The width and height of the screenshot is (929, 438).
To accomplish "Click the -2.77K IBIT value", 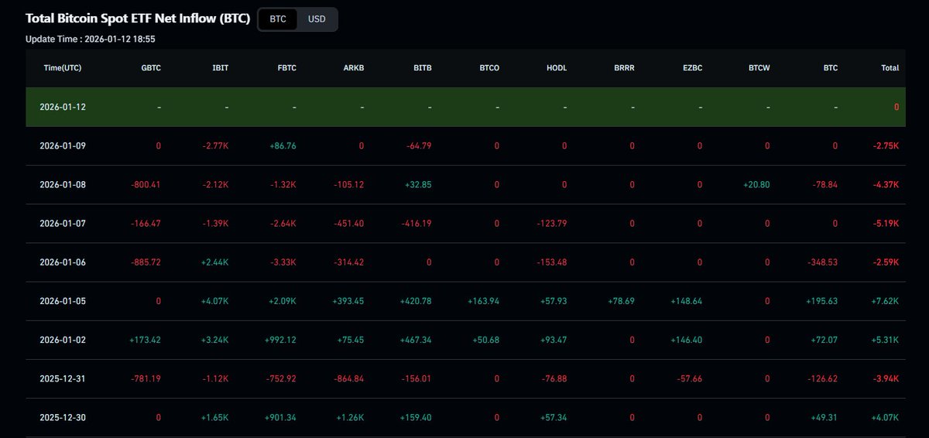I will coord(216,145).
